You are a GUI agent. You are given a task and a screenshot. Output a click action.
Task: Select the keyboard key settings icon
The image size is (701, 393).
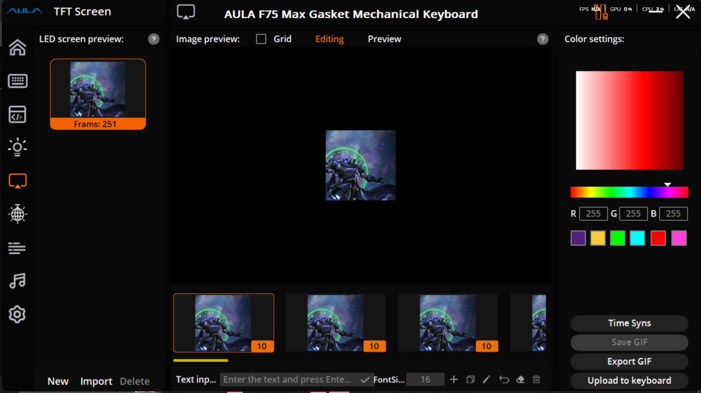coord(17,81)
